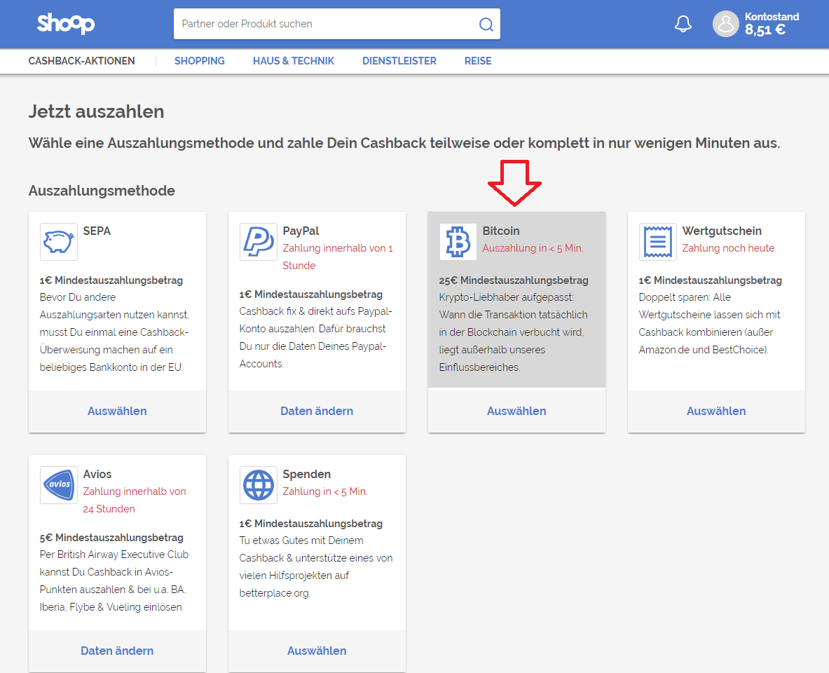Navigate to DIENSTLEISTER
The image size is (829, 673).
click(399, 61)
